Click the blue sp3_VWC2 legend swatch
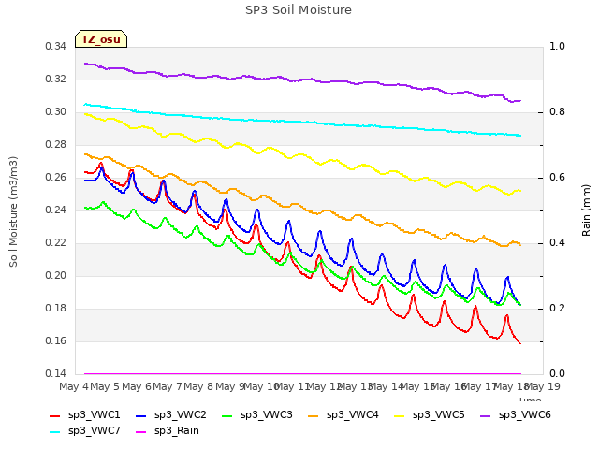Viewport: 599px width, 449px height. [141, 415]
